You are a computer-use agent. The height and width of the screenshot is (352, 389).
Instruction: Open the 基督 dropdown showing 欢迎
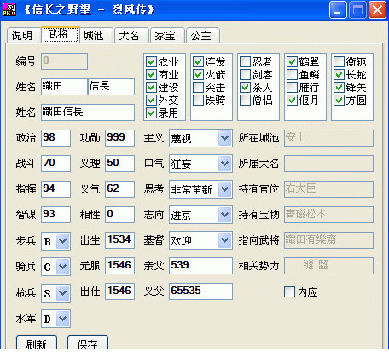pos(200,240)
